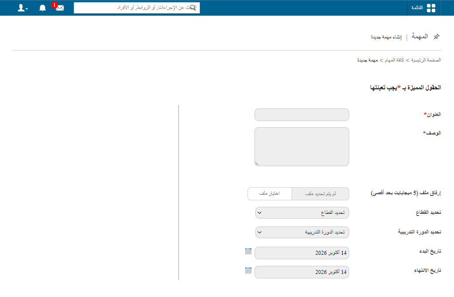Click the اختيار ملف button

click(270, 193)
